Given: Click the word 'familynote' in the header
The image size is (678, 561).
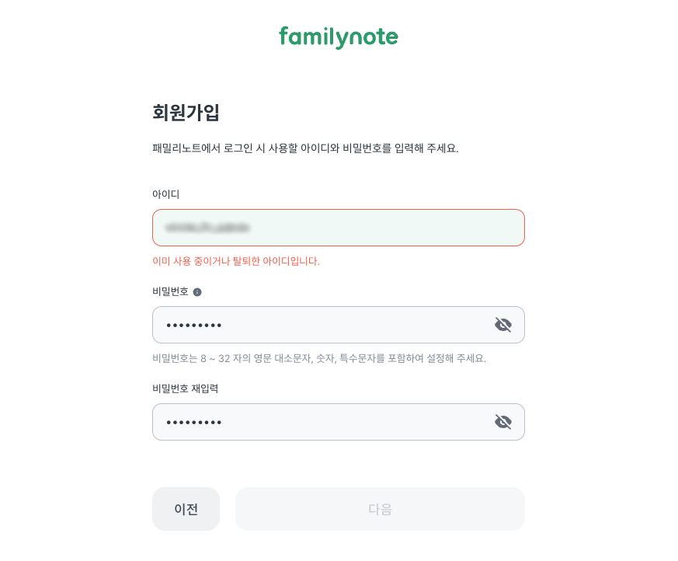Looking at the screenshot, I should pos(338,37).
